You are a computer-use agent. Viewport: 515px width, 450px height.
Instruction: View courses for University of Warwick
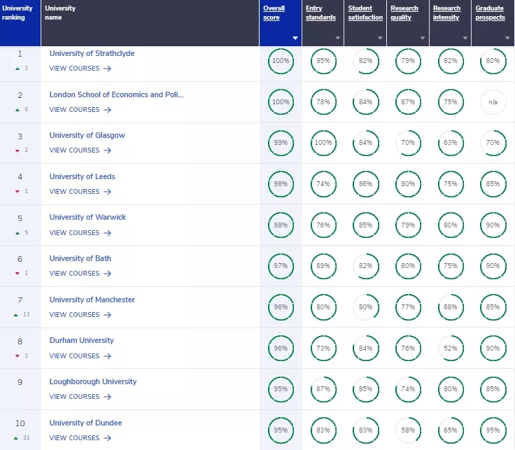[x=80, y=233]
